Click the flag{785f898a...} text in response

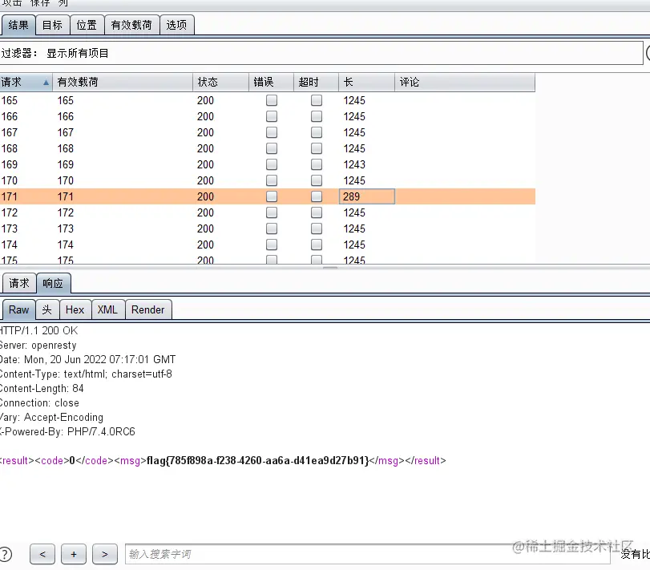pos(257,460)
